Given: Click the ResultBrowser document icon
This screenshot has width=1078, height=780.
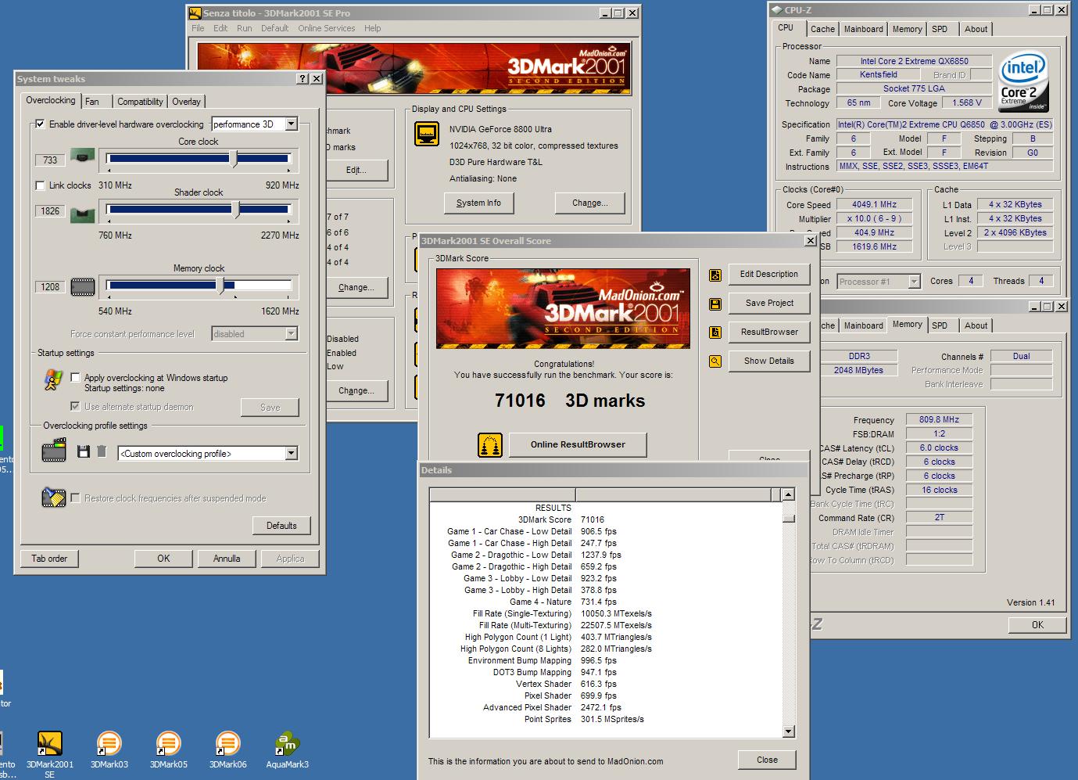Looking at the screenshot, I should click(x=714, y=332).
